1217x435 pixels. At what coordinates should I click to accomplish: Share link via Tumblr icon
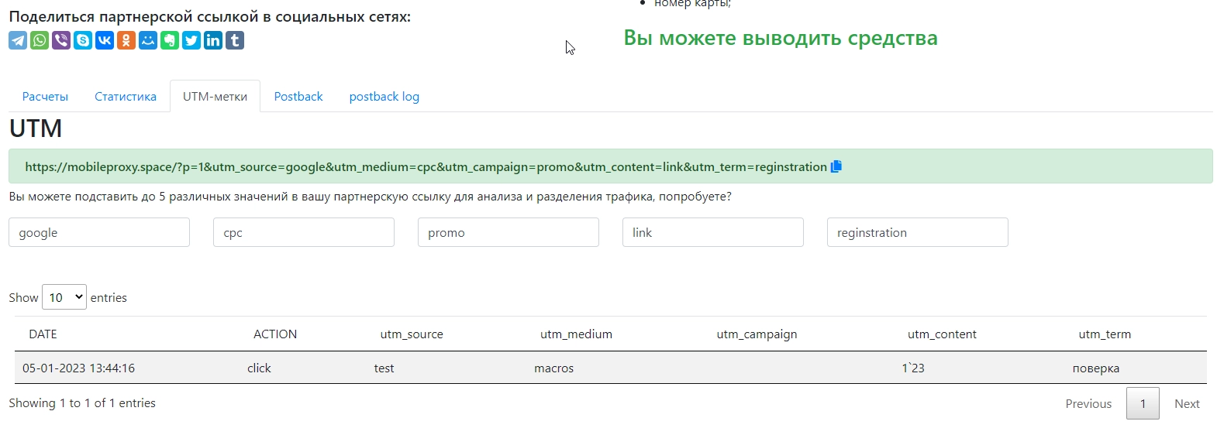coord(235,40)
